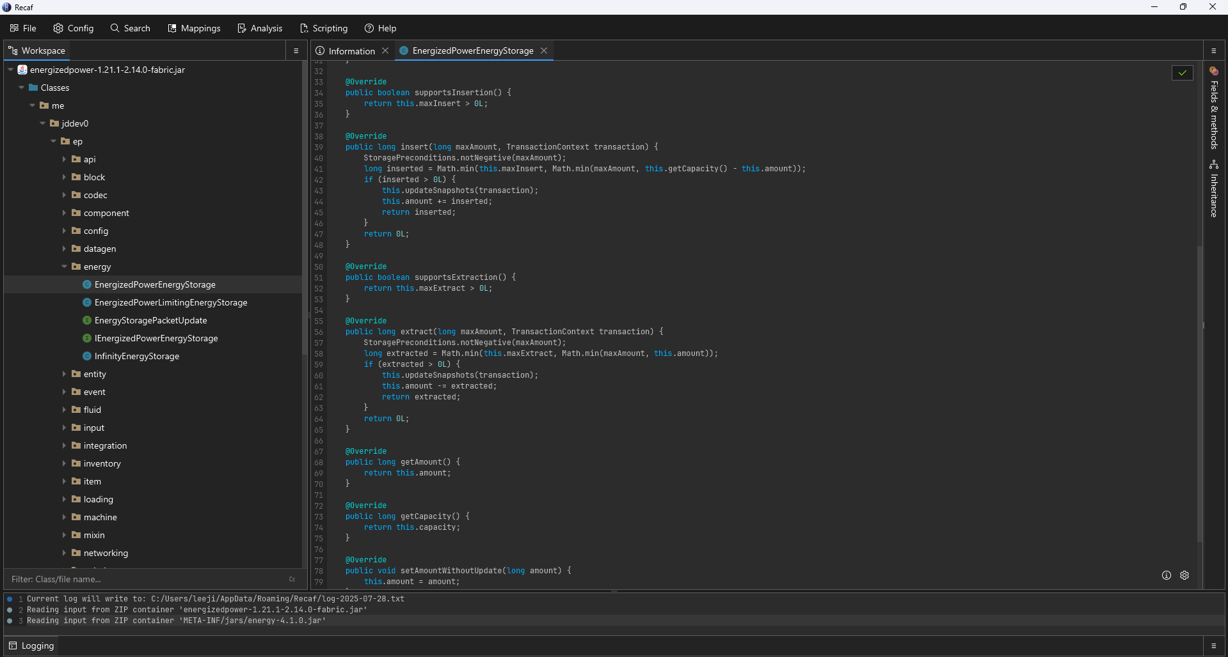Click the Classes folder icon
Viewport: 1228px width, 657px height.
click(x=33, y=88)
